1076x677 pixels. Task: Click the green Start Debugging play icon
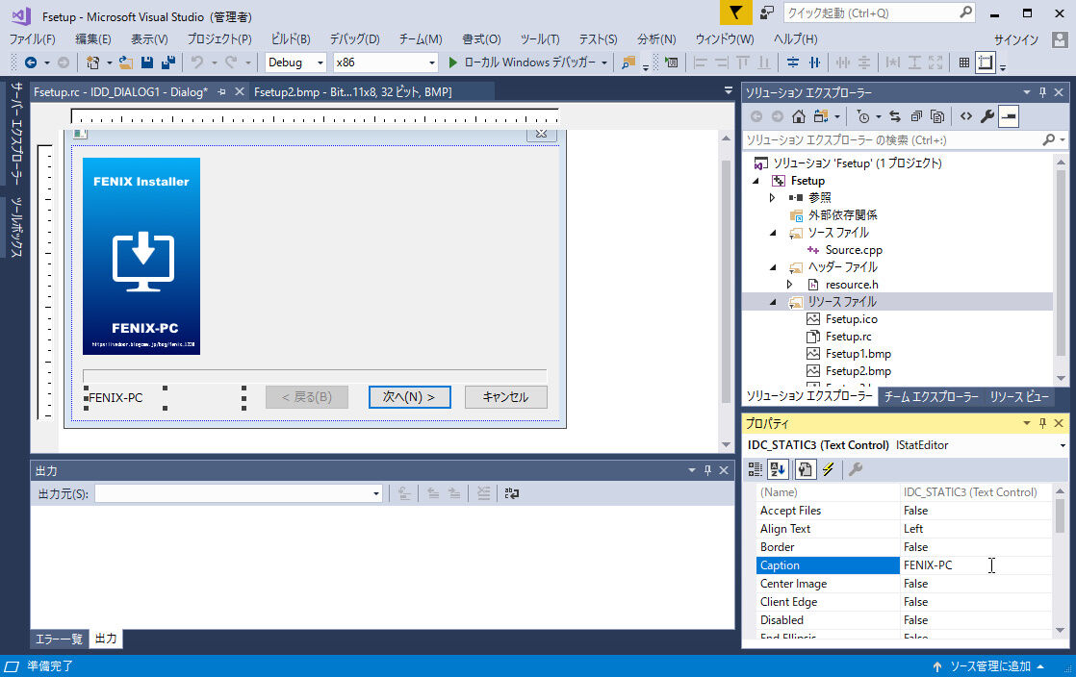[x=452, y=63]
